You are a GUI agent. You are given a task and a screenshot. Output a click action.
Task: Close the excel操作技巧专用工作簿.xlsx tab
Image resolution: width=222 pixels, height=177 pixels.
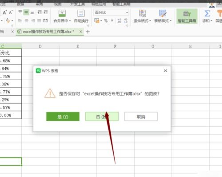point(81,31)
